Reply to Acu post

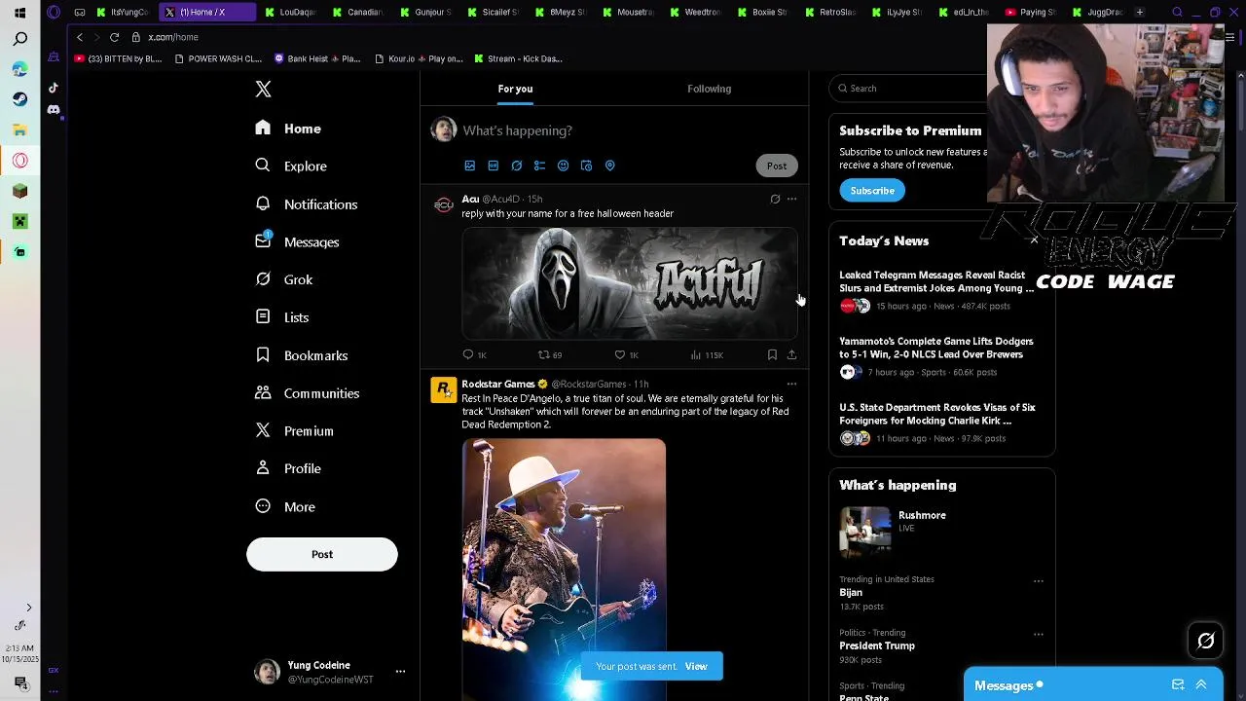[x=474, y=355]
